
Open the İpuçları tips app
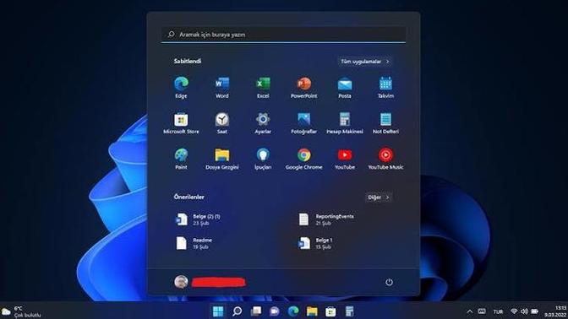[263, 159]
